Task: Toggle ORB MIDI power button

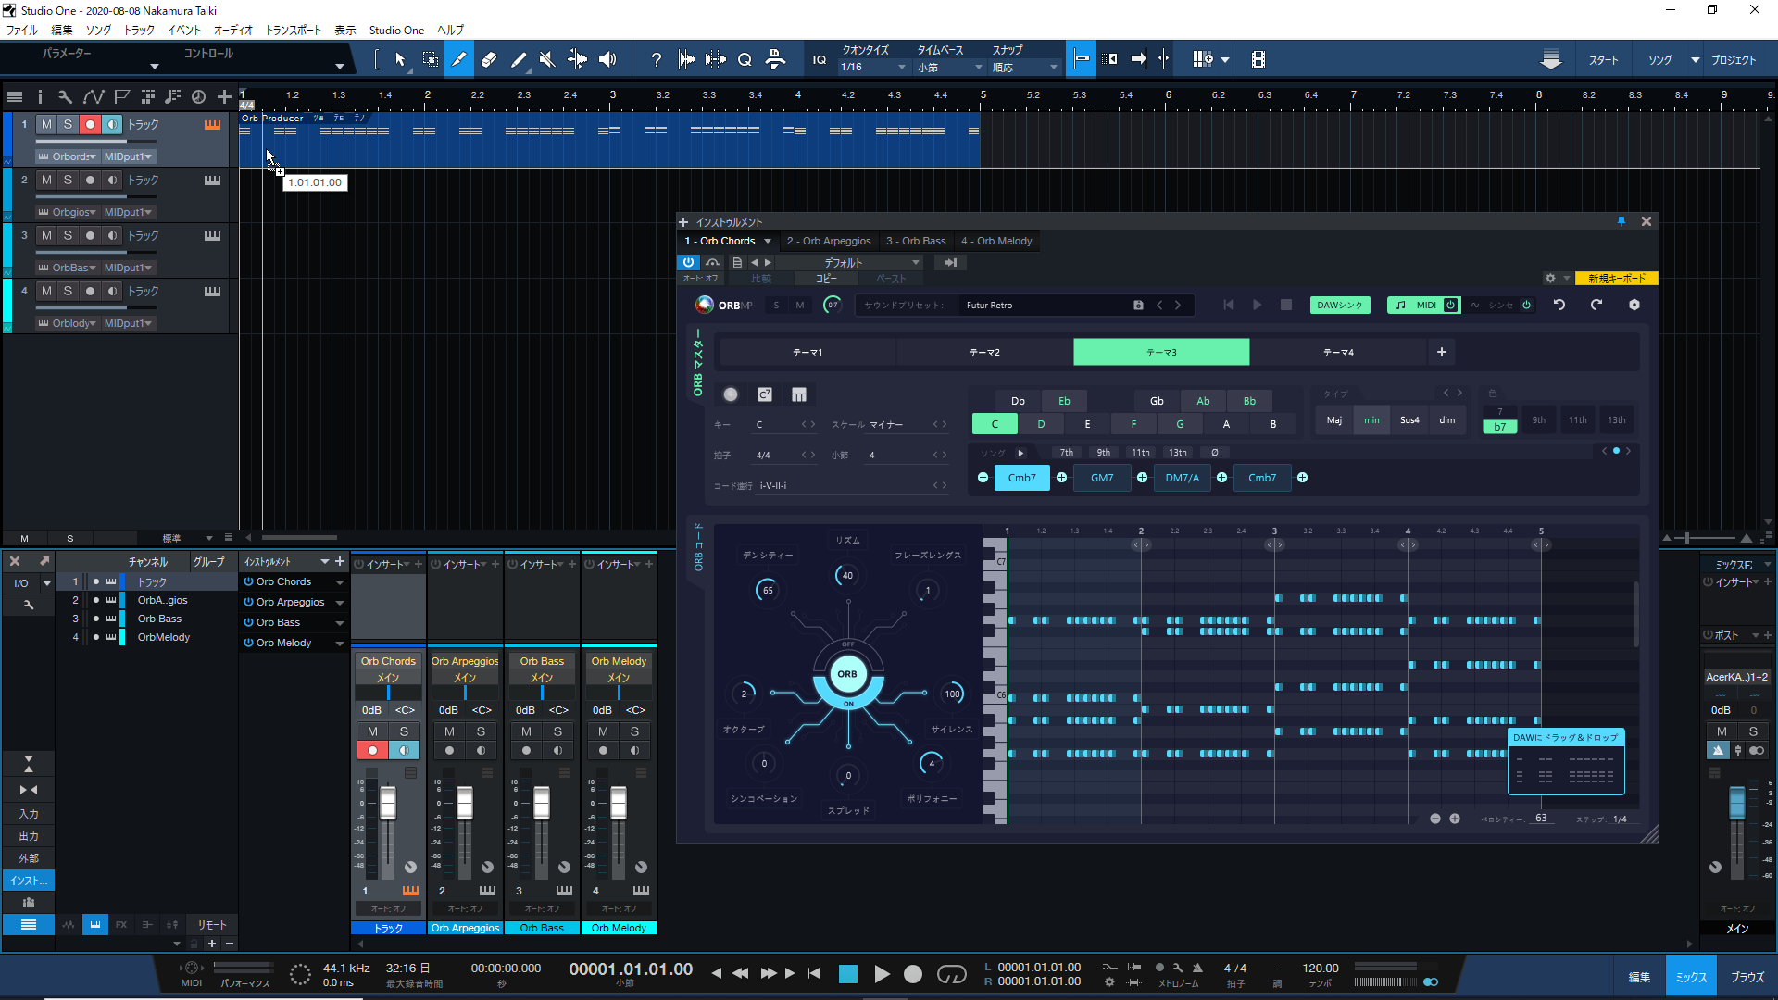Action: point(1450,305)
